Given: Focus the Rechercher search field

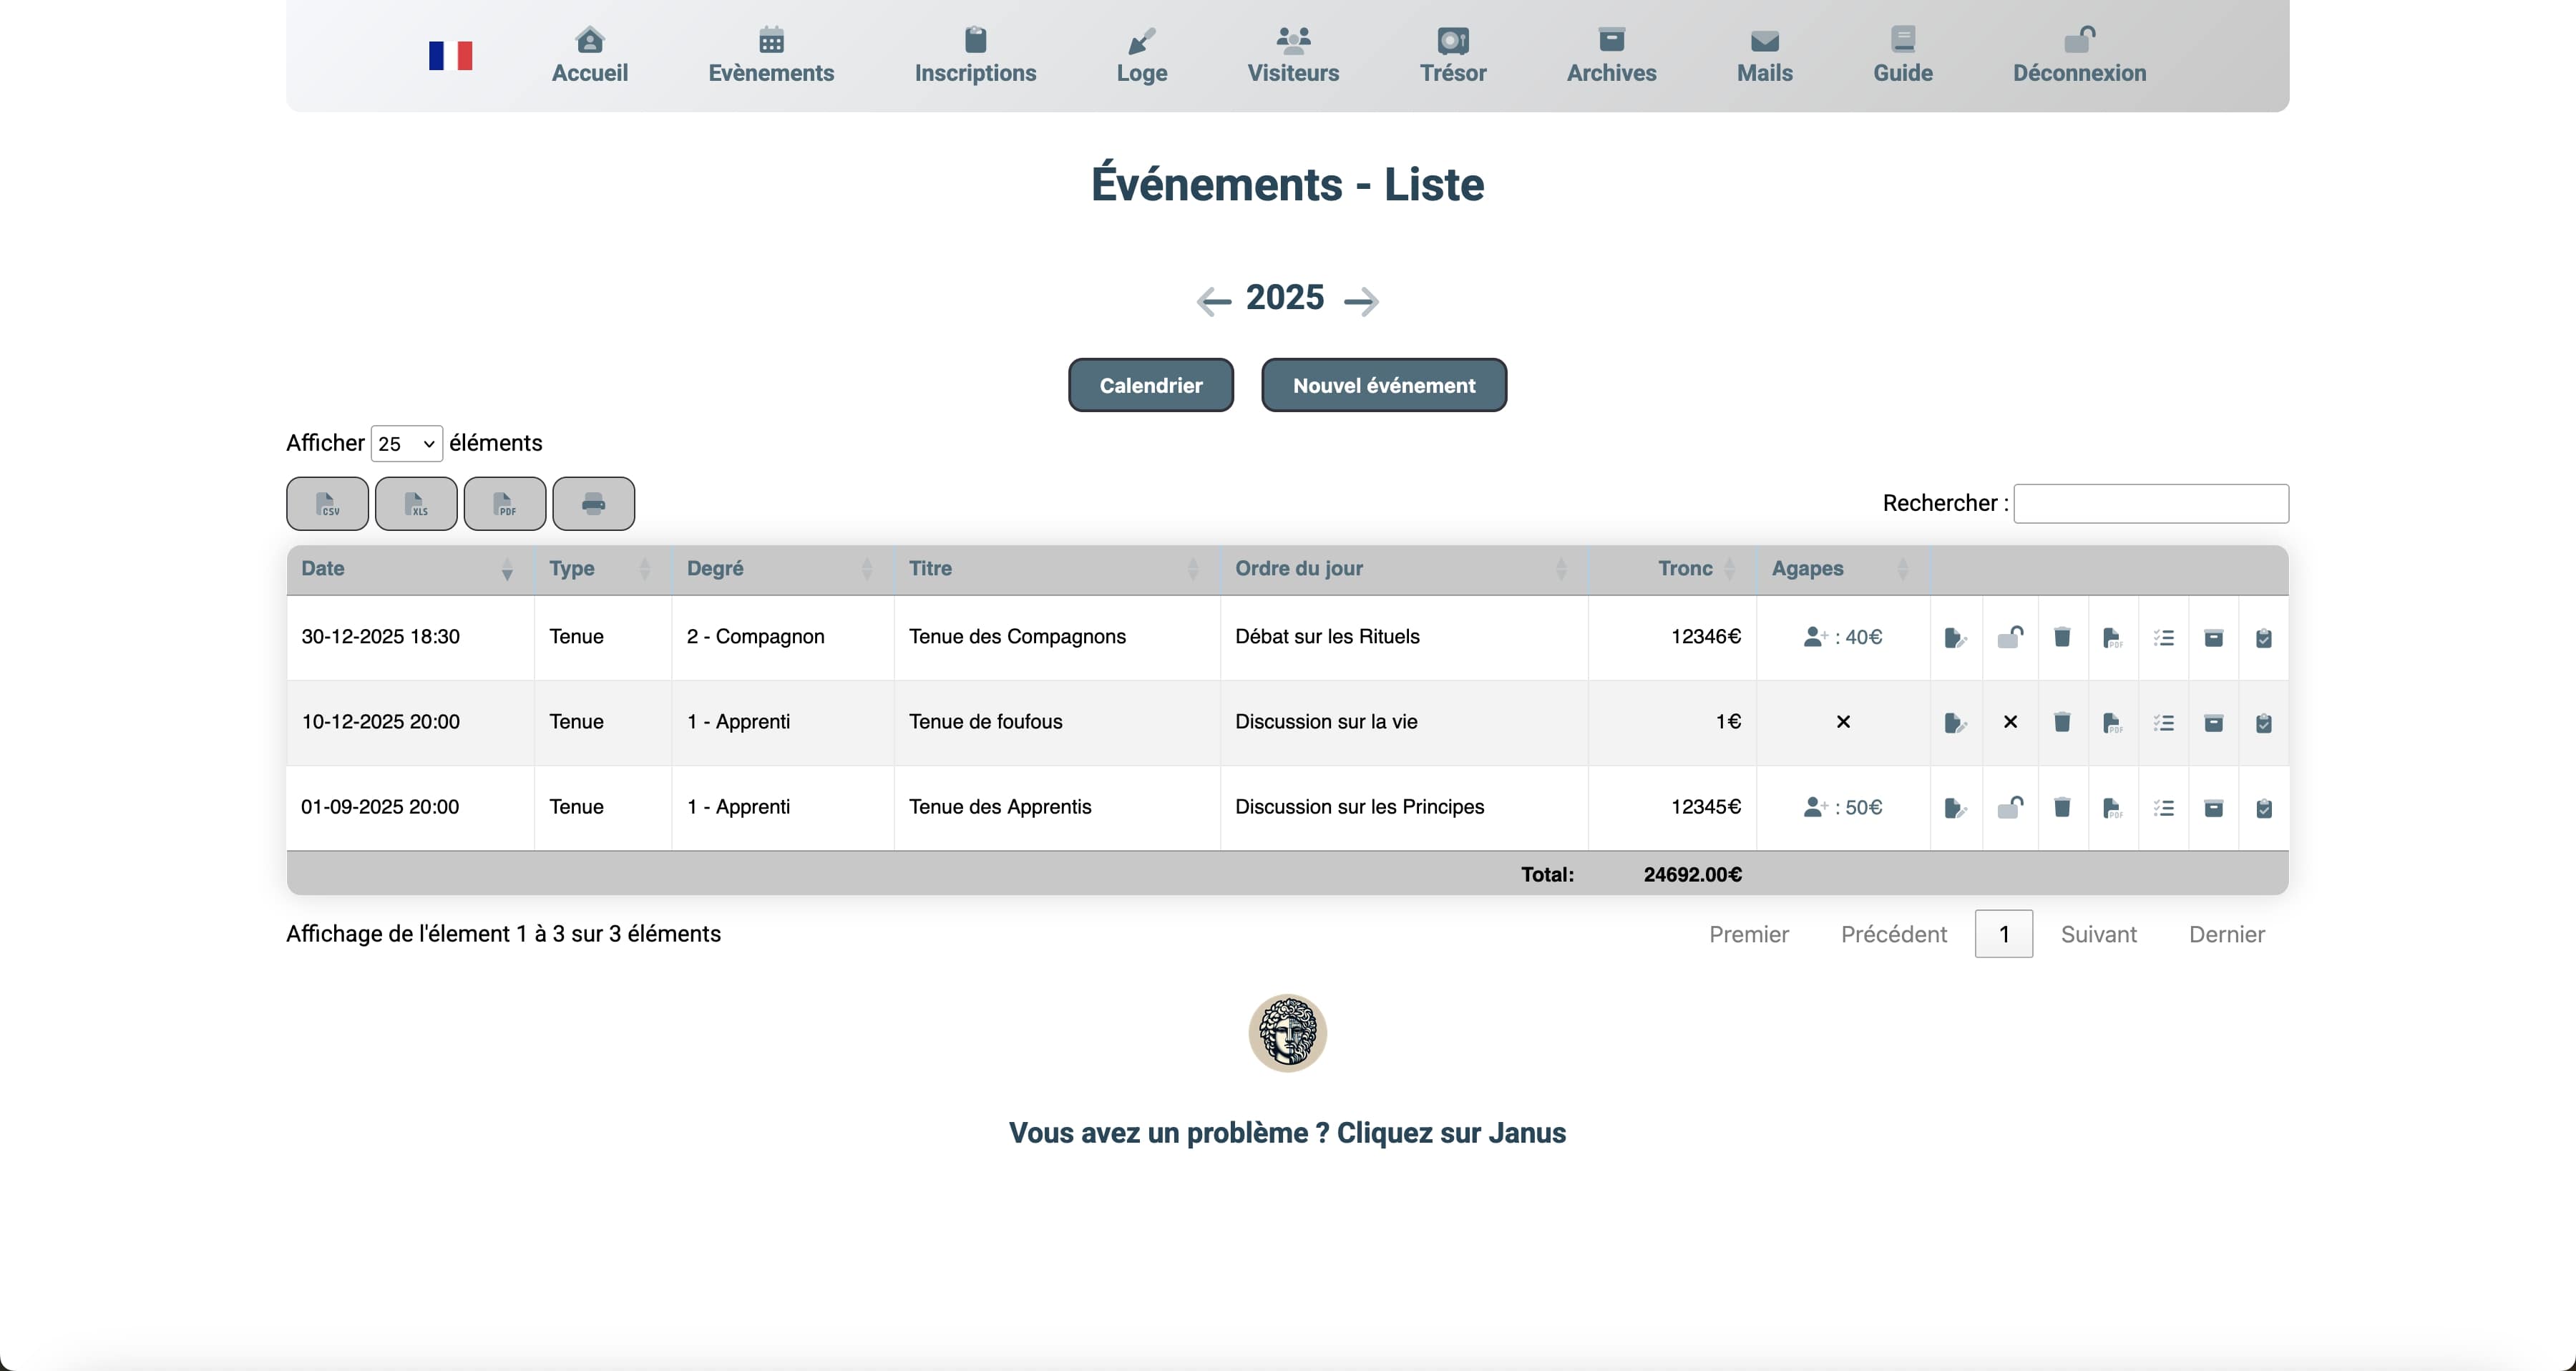Looking at the screenshot, I should click(2150, 504).
